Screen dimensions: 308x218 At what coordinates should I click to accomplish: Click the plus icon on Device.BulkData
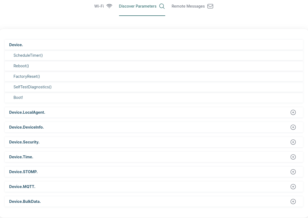[x=293, y=202]
